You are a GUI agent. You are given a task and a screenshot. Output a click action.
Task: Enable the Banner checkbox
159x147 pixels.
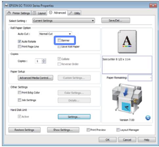59,40
